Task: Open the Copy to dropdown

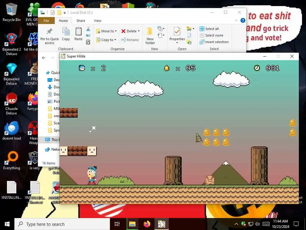Action: [x=106, y=40]
